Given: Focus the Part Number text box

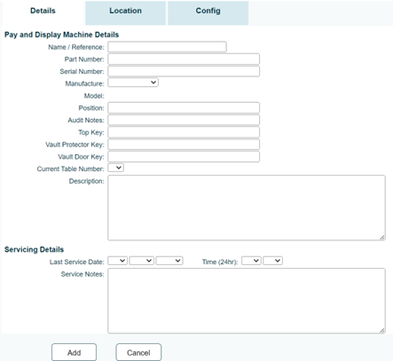Looking at the screenshot, I should (x=184, y=59).
